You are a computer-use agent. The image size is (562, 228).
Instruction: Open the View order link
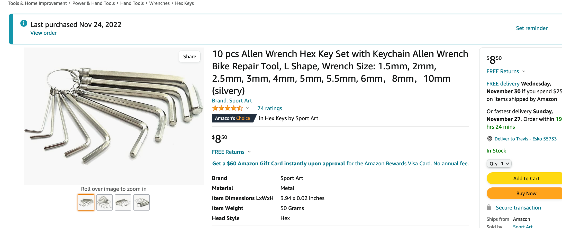43,33
